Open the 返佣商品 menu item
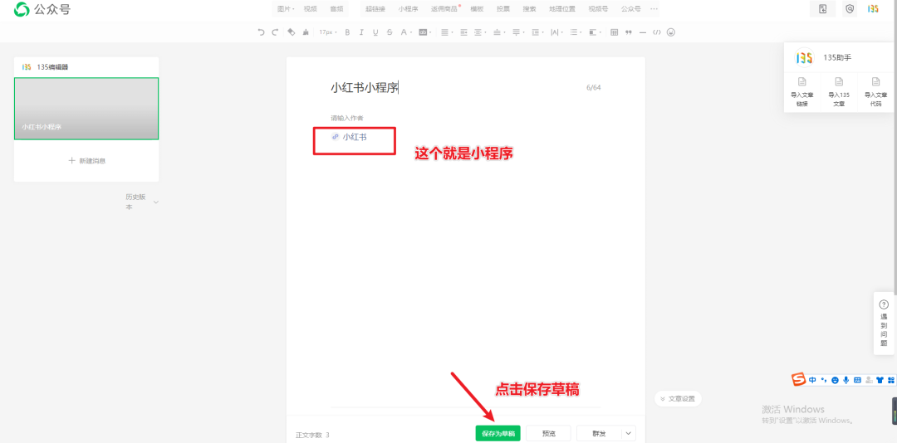Screen dimensions: 897x443 point(444,9)
